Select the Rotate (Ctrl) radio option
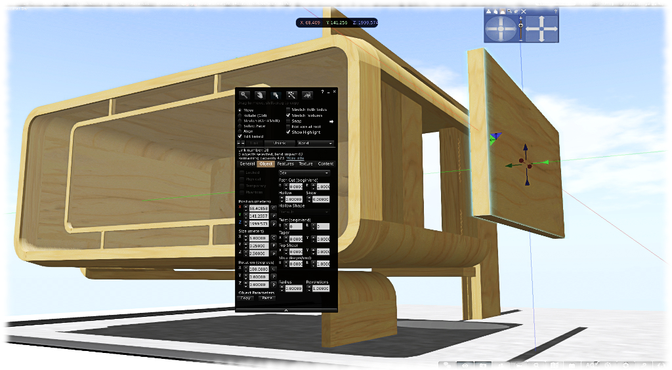 coord(240,115)
